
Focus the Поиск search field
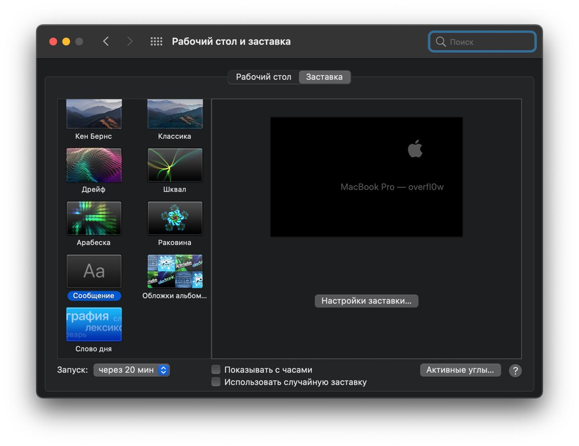pos(482,42)
